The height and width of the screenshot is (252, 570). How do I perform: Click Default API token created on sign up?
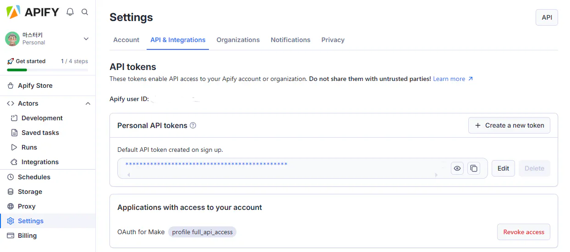point(170,150)
